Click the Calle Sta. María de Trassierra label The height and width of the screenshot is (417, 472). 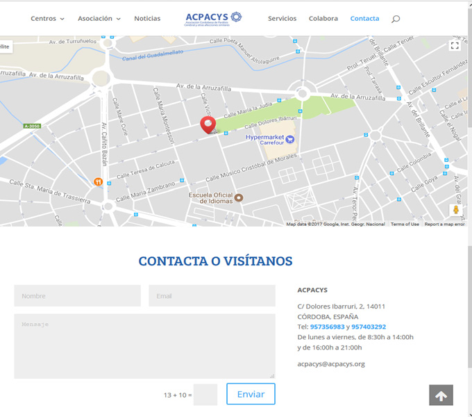pos(50,192)
